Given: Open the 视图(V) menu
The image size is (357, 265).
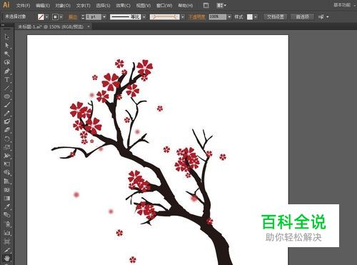Looking at the screenshot, I should tap(144, 5).
